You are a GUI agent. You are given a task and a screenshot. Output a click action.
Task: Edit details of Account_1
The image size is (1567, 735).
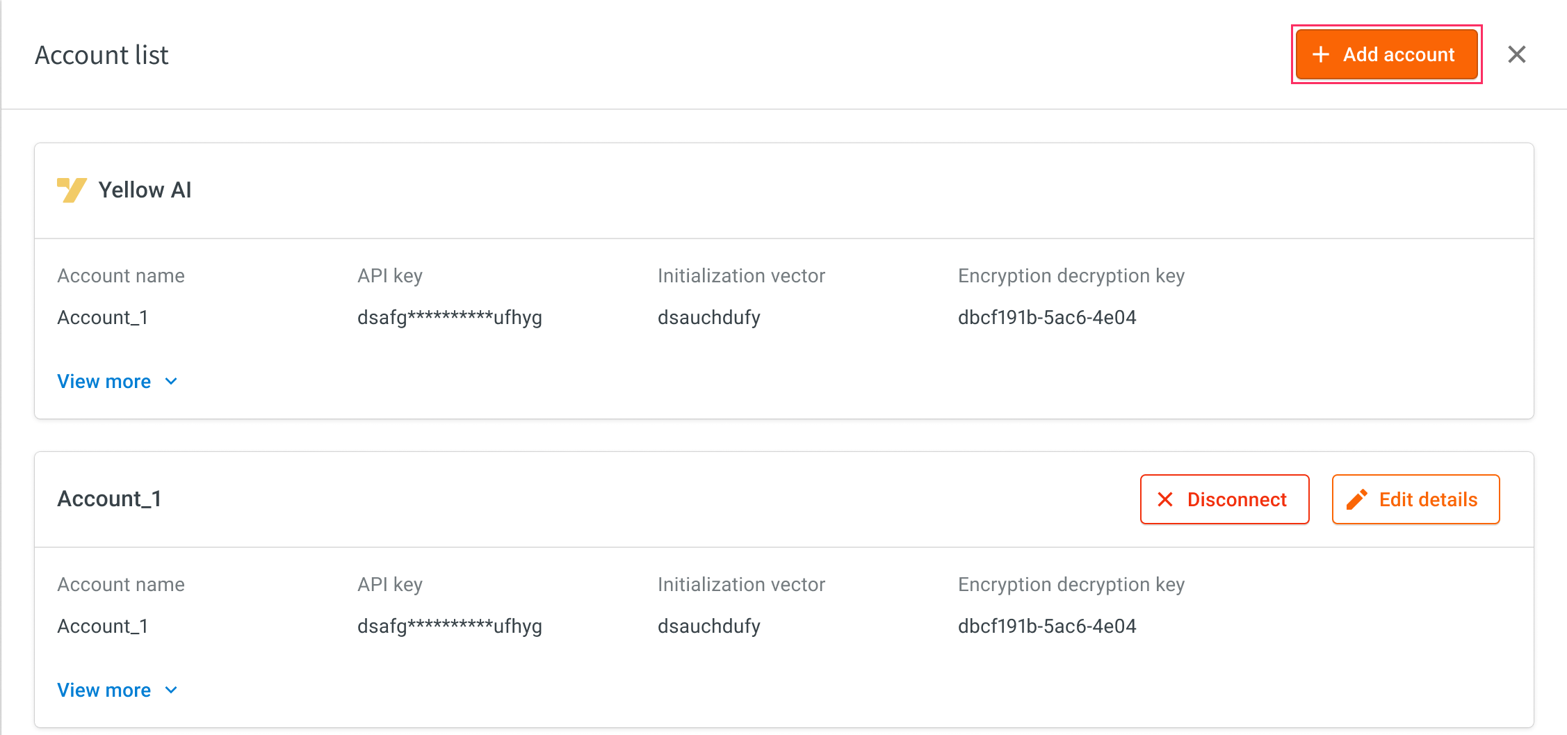[1416, 499]
